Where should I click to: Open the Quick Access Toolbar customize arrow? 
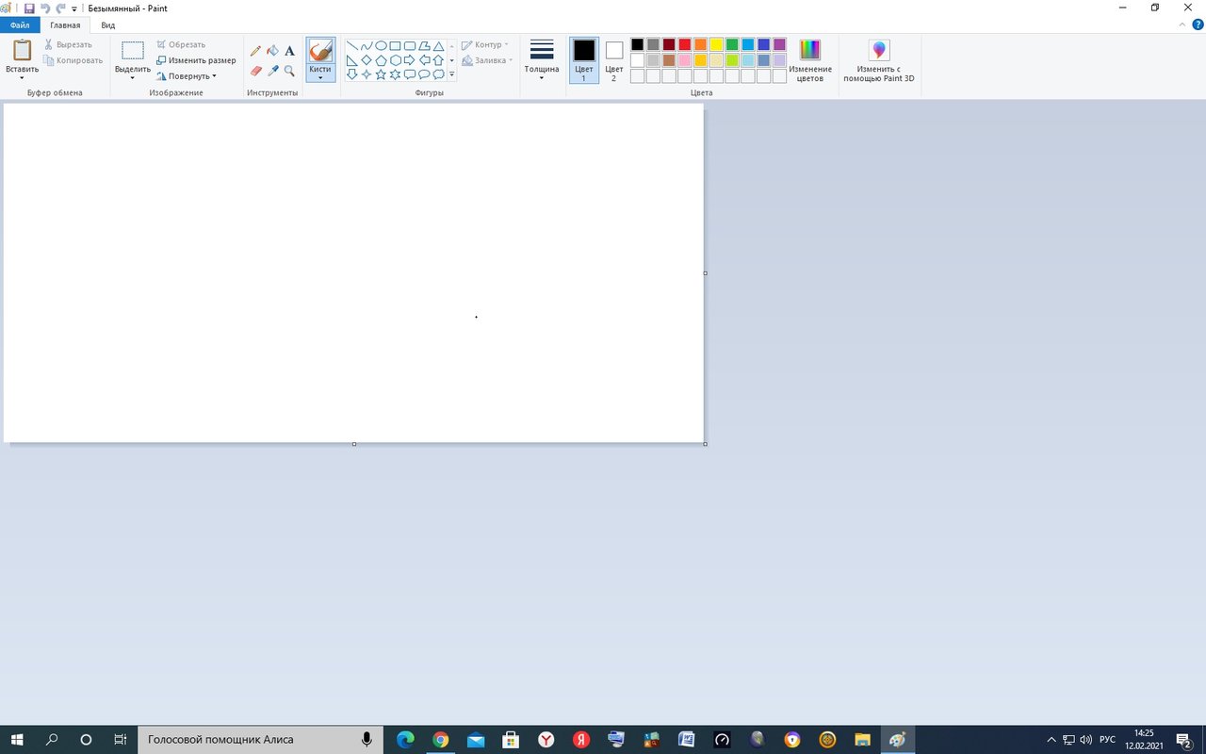[x=74, y=8]
